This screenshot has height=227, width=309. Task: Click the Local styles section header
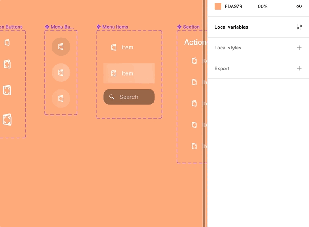click(228, 48)
